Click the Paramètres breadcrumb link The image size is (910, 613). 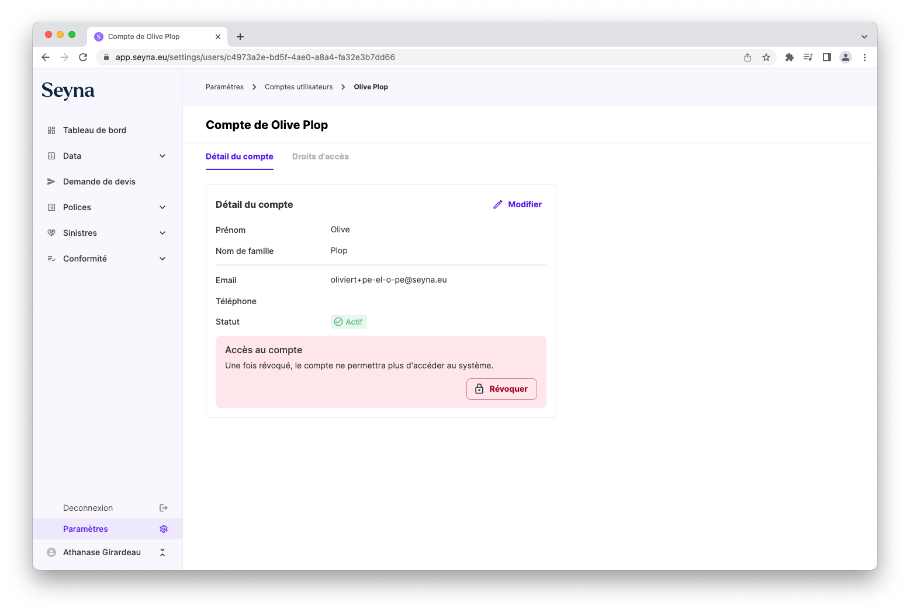tap(224, 87)
